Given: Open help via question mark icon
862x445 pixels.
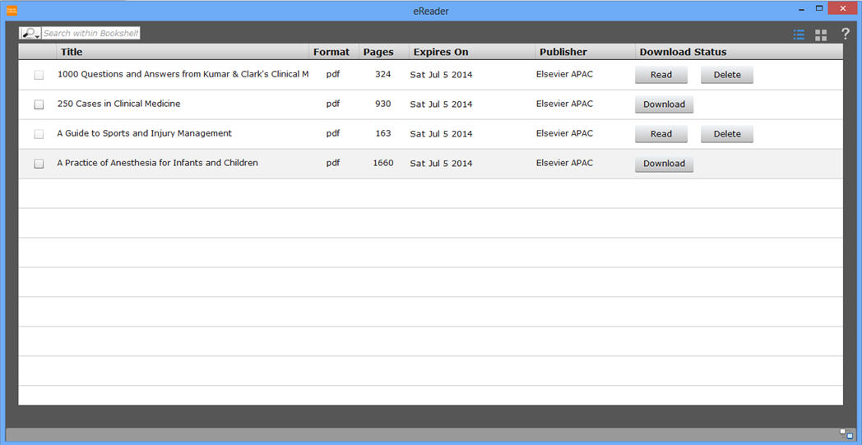Looking at the screenshot, I should pyautogui.click(x=845, y=35).
